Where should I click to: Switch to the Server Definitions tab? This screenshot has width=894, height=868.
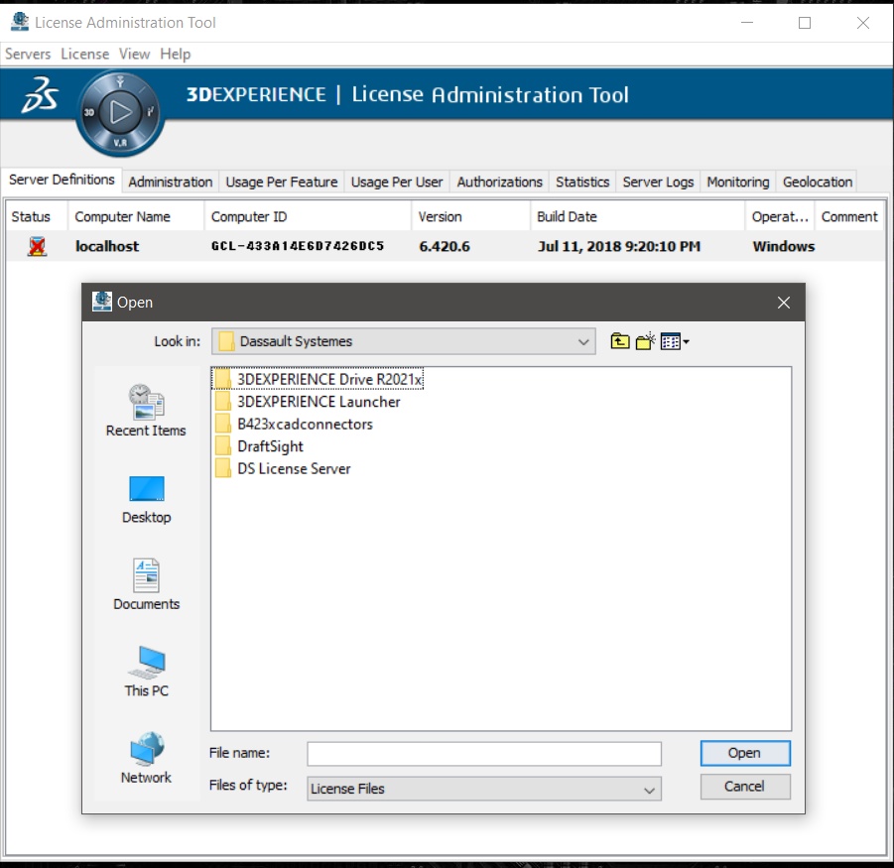click(62, 181)
